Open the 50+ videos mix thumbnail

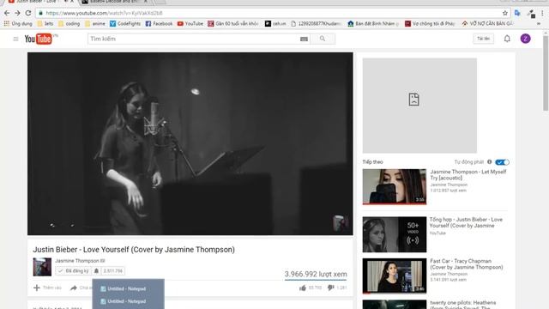[395, 234]
